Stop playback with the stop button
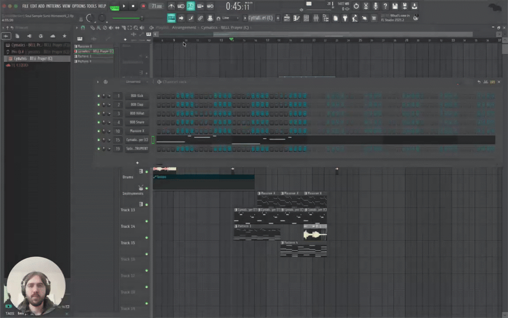508x318 pixels. [133, 6]
